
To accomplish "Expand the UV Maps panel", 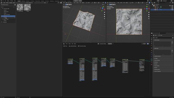I will pos(156,59).
